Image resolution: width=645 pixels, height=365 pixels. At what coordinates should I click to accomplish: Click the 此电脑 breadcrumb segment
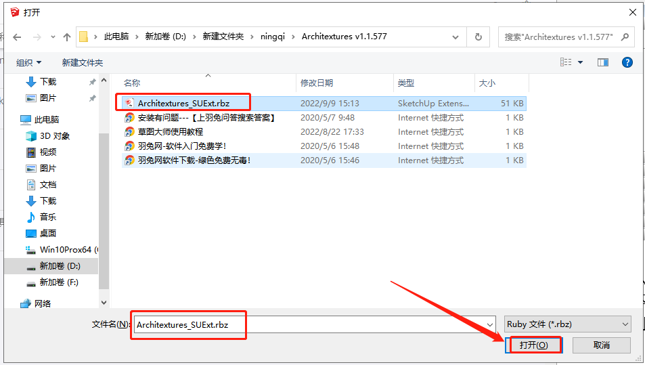[x=116, y=37]
